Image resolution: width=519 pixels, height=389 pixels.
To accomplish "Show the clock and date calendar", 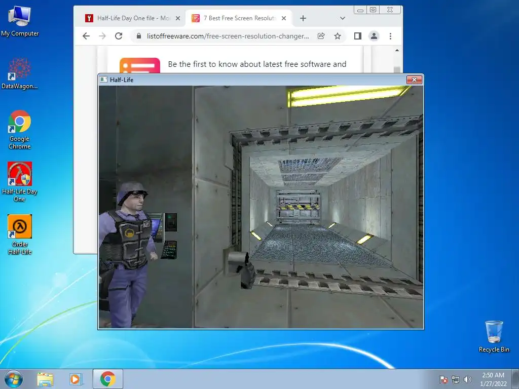I will (x=493, y=379).
